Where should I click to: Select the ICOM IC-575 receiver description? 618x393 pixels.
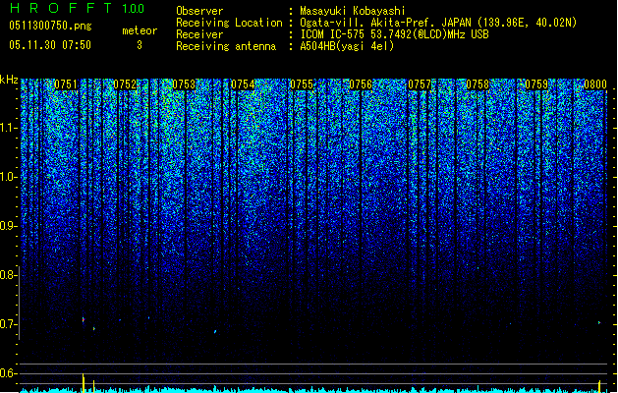(395, 34)
